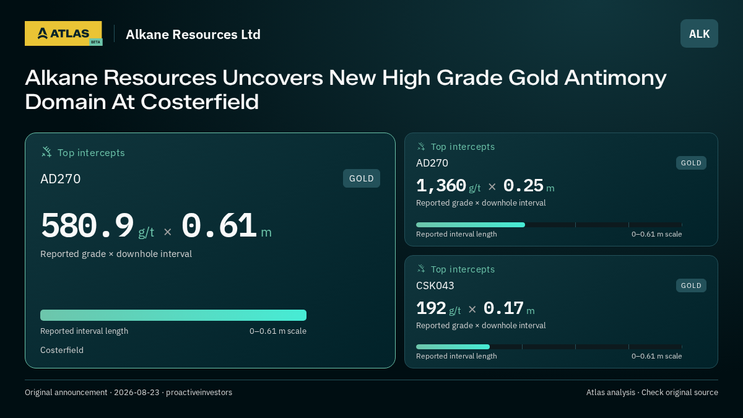
Task: Click the Top intercepts label in the 580.9 g/t card
Action: [91, 152]
